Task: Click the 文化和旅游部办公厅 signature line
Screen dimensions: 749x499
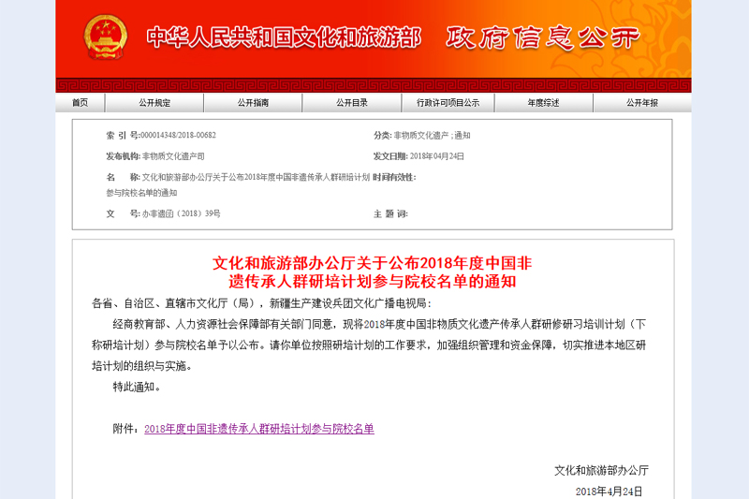Action: point(601,469)
